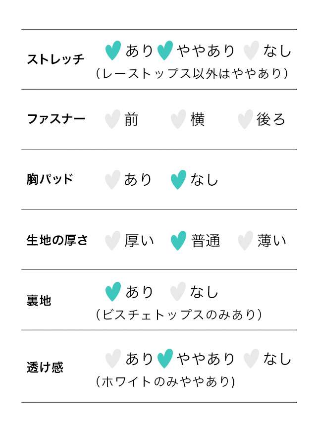317x423 pixels.
Task: Toggle the gray heart for 裏地 なし
Action: [178, 291]
